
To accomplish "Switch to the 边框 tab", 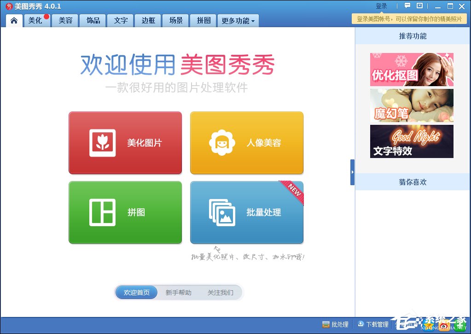I will [148, 21].
